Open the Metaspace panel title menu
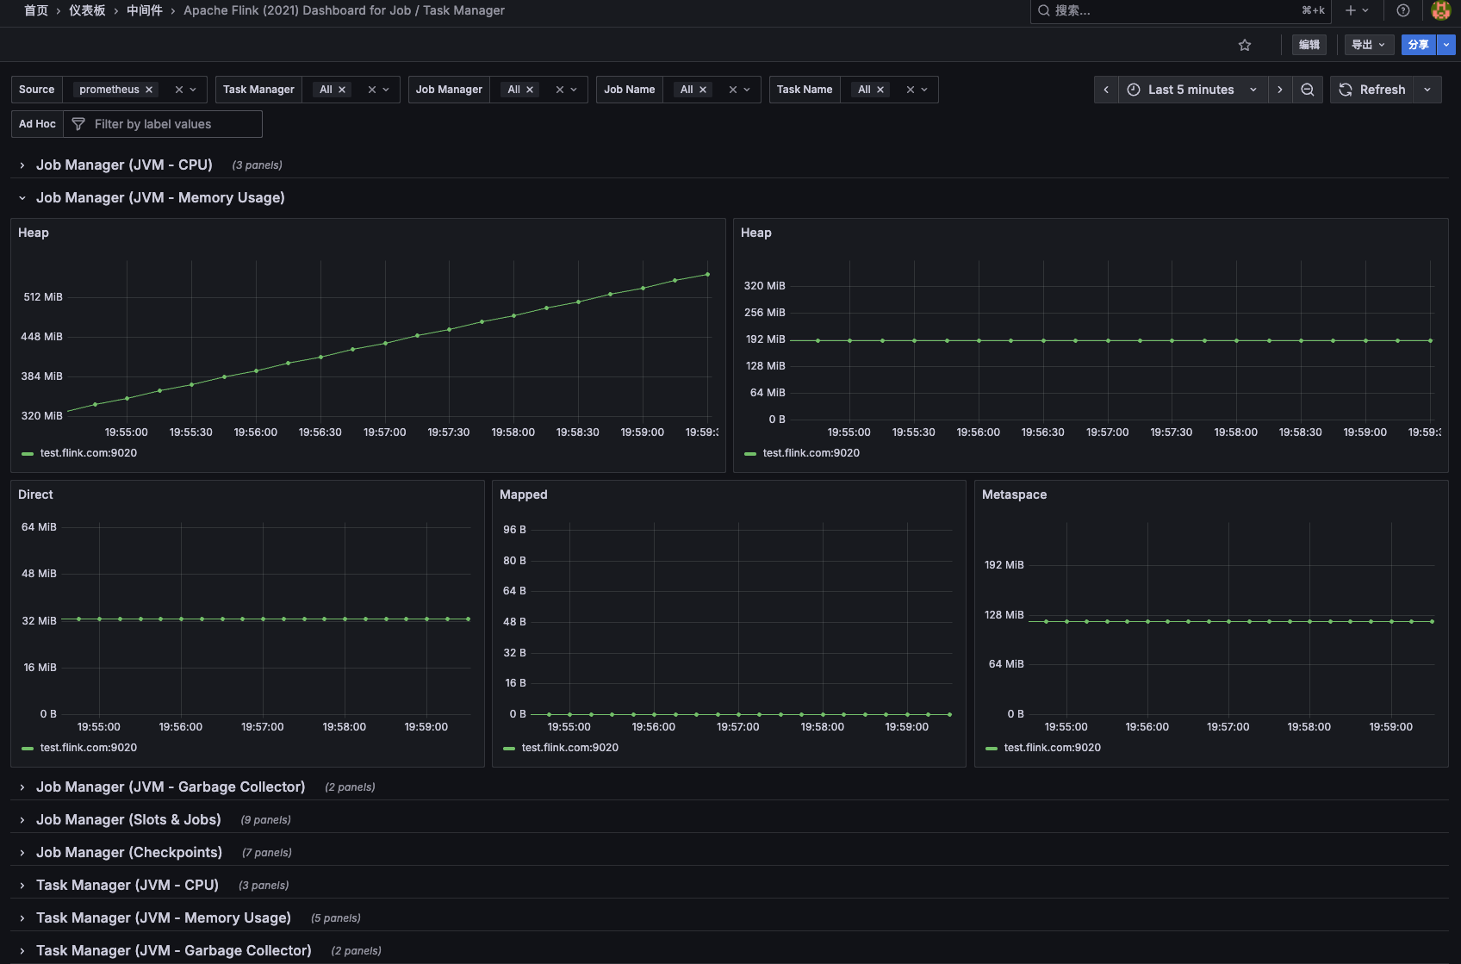 (x=1014, y=494)
